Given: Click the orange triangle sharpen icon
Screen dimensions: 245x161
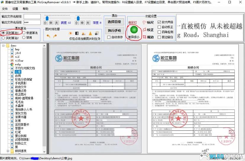Looking at the screenshot, I should pyautogui.click(x=90, y=33).
